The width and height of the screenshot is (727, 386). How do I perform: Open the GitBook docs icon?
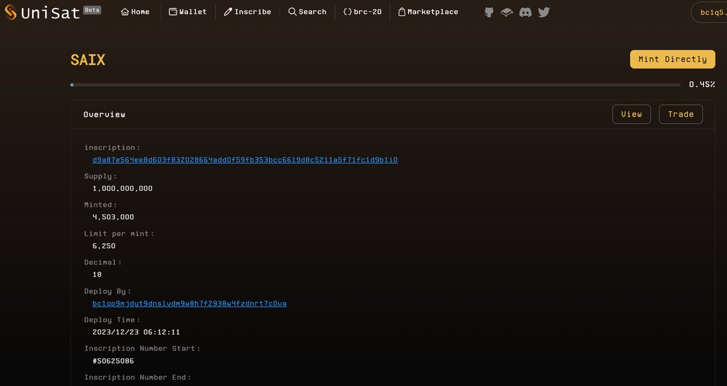click(507, 12)
